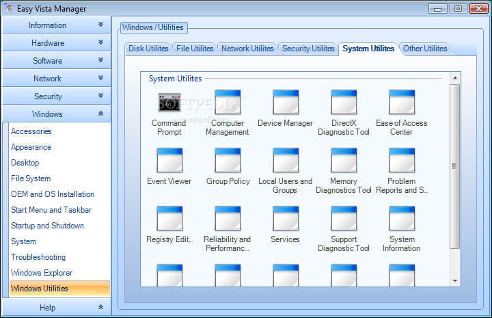
Task: Open the Device Manager icon
Action: (x=286, y=103)
